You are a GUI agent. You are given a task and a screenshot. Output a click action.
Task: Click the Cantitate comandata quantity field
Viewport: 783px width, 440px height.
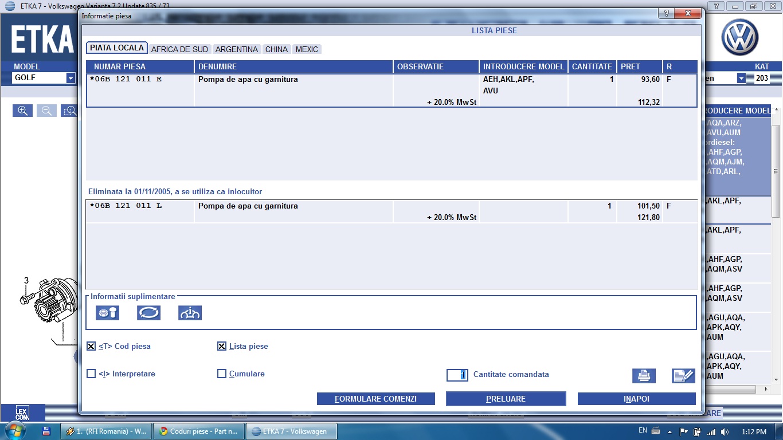[457, 375]
